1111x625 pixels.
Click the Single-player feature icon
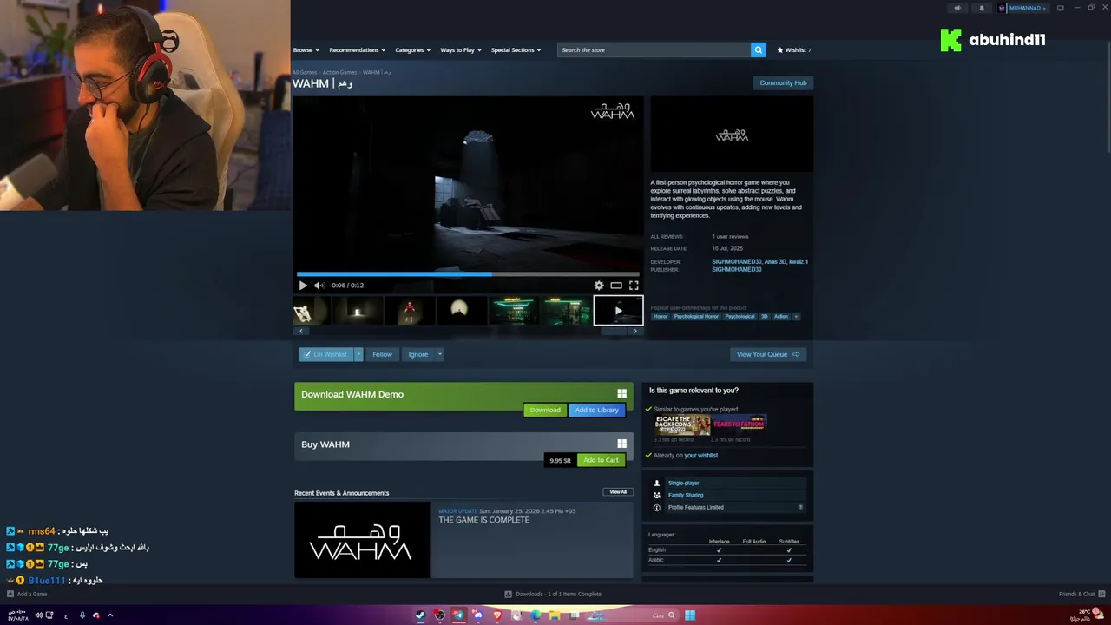656,484
